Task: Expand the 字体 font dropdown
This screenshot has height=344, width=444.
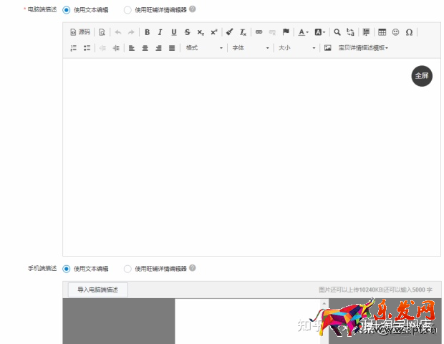Action: coord(250,48)
